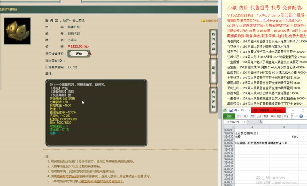307x186 pixels.
Task: Click the heart icon on Excel title bar
Action: click(296, 116)
